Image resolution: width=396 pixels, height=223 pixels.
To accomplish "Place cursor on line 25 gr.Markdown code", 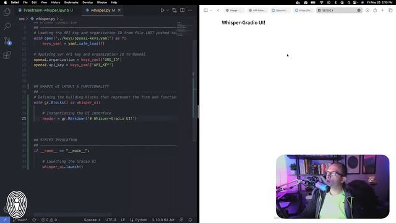I will tap(89, 118).
